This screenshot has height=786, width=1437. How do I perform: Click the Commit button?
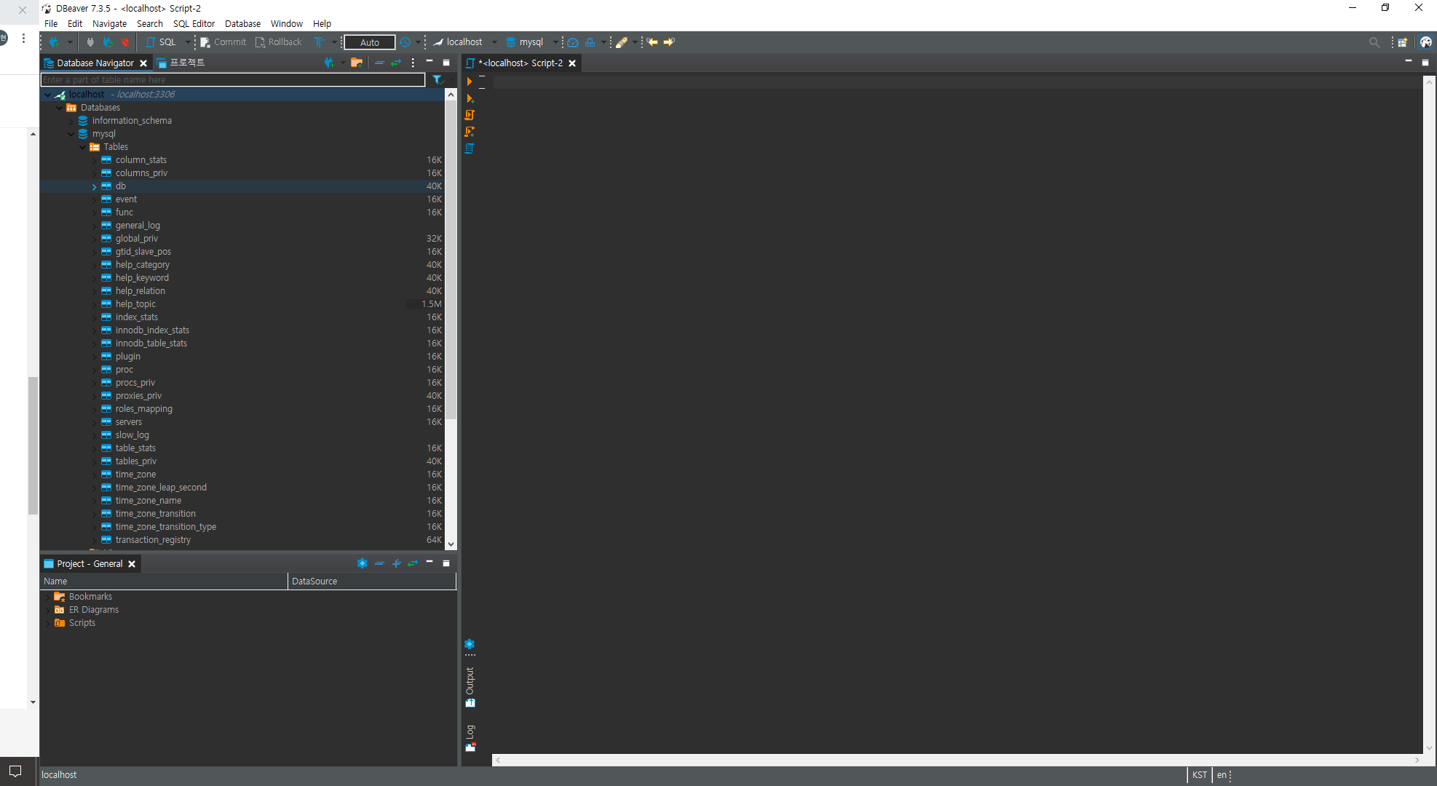223,42
